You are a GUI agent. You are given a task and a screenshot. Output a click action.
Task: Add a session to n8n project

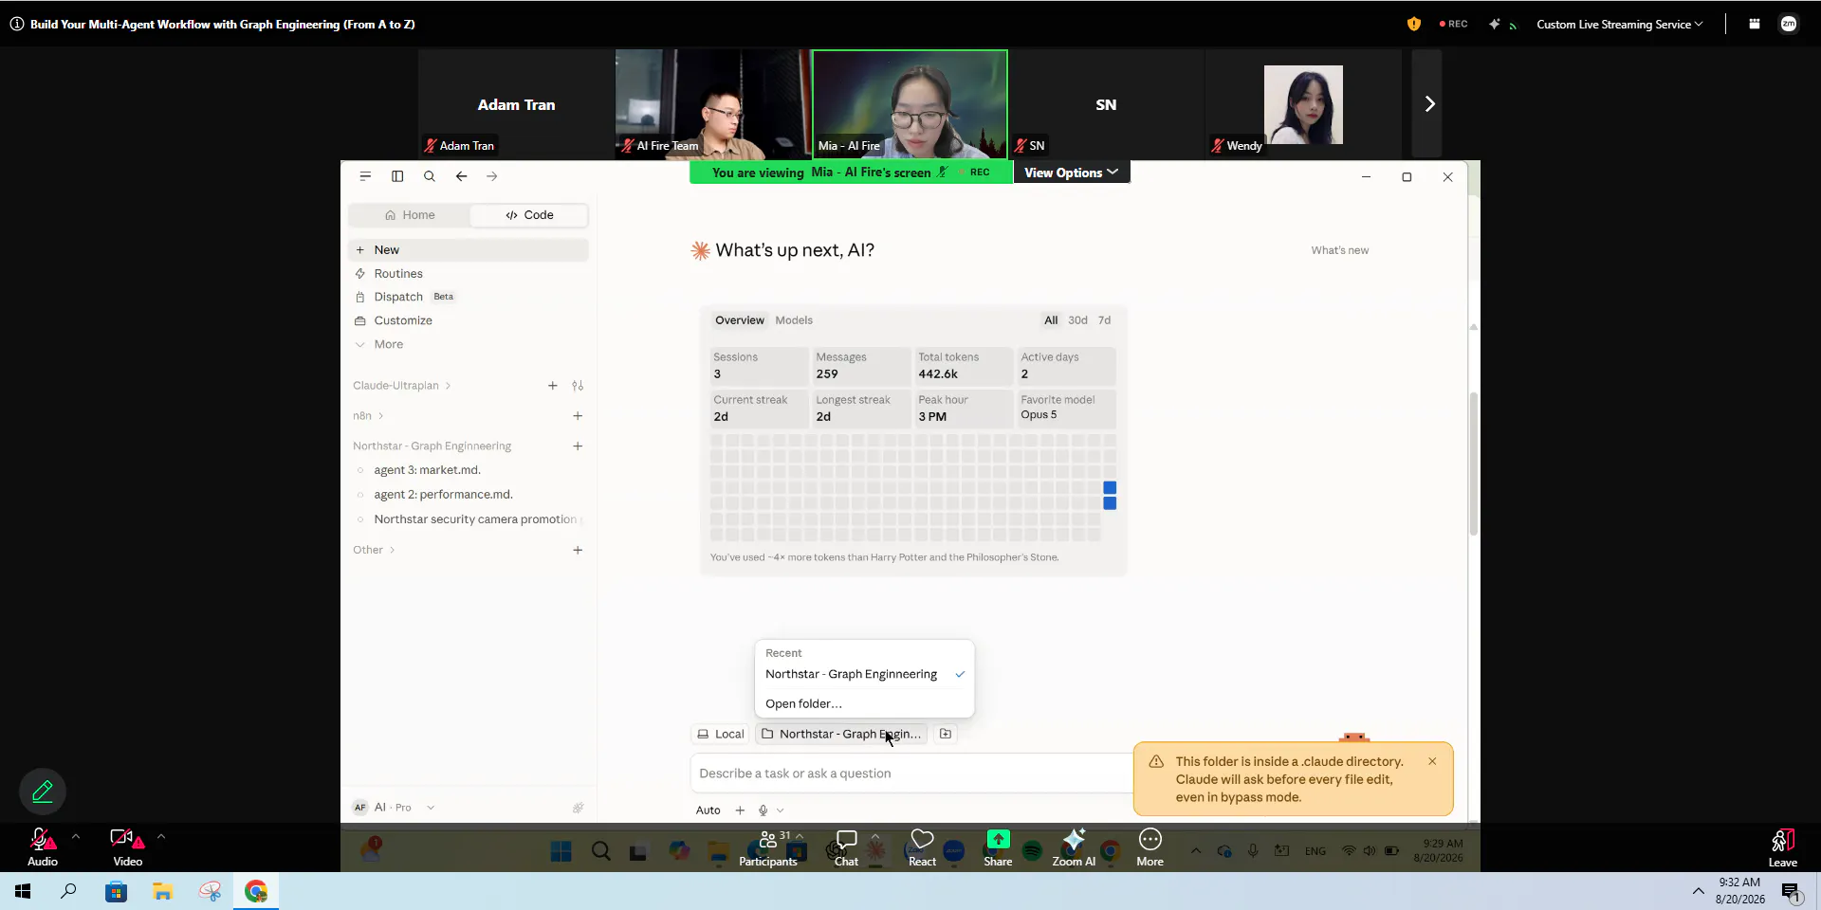[x=578, y=416]
